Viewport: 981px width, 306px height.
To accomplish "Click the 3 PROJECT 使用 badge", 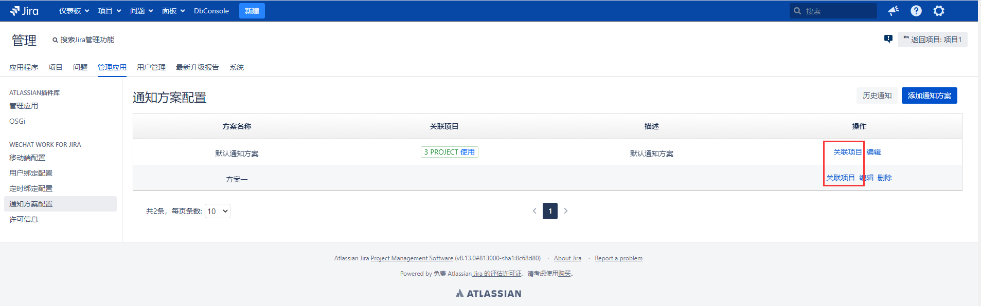I will (449, 152).
